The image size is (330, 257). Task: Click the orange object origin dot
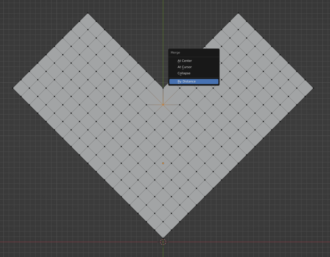coord(163,163)
